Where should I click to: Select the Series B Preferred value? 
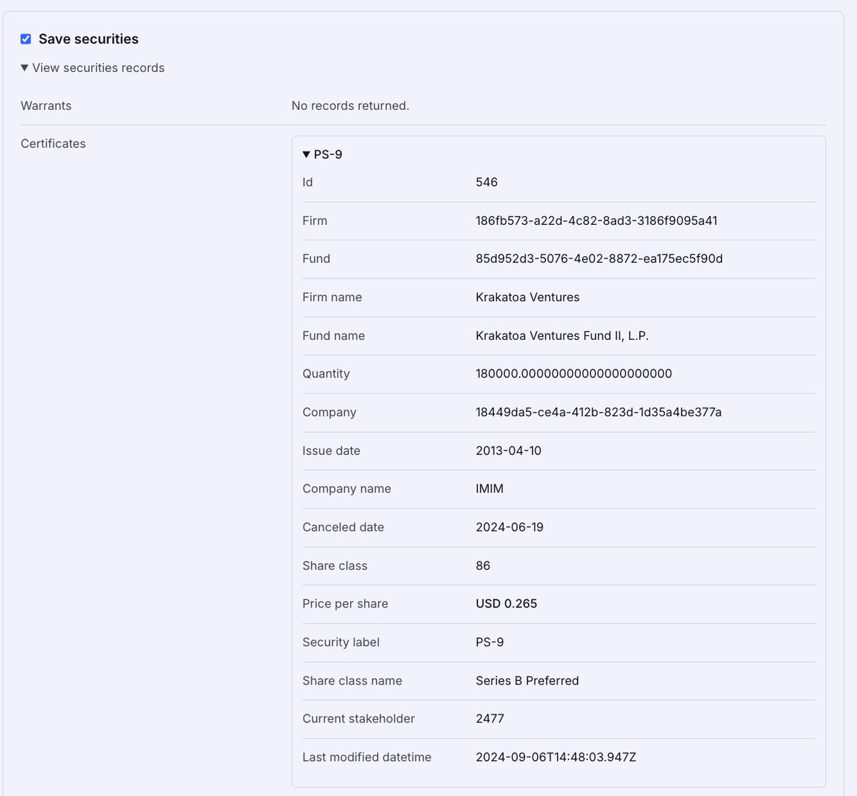tap(527, 680)
